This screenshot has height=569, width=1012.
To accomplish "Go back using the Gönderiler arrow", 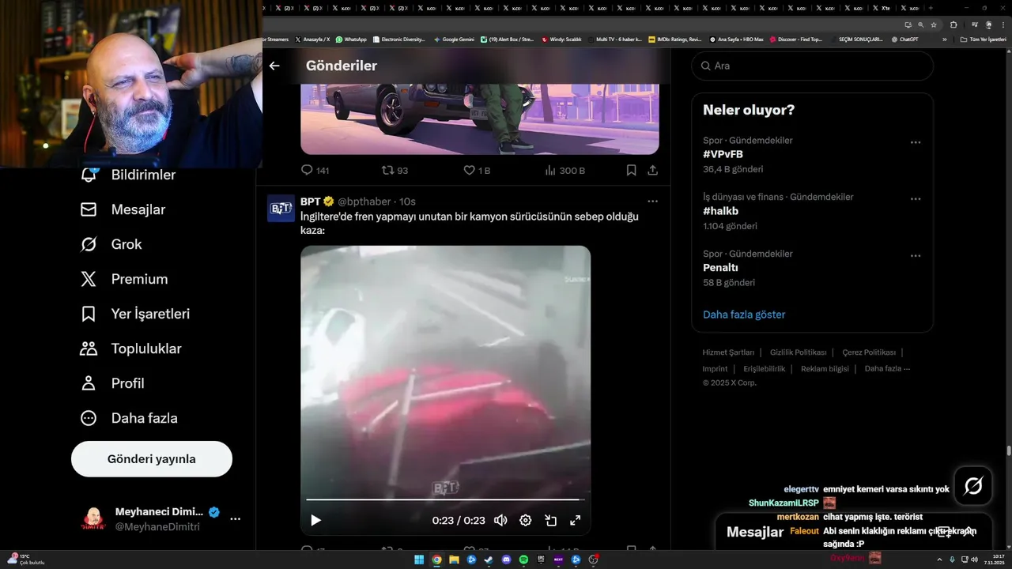I will pyautogui.click(x=274, y=66).
